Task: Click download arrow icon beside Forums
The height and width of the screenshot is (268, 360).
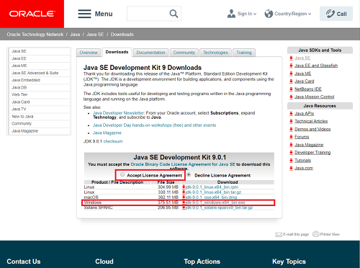Action: [x=291, y=137]
